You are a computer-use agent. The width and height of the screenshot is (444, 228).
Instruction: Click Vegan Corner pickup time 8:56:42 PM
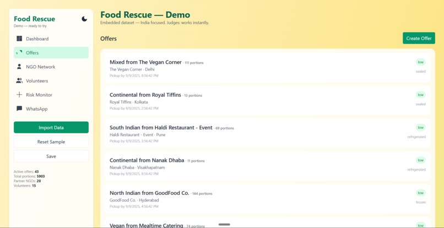click(134, 75)
